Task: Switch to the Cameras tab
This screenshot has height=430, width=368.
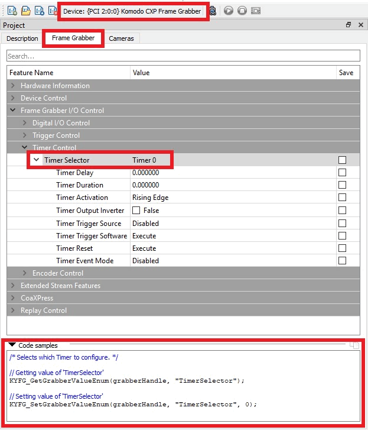Action: [x=121, y=38]
